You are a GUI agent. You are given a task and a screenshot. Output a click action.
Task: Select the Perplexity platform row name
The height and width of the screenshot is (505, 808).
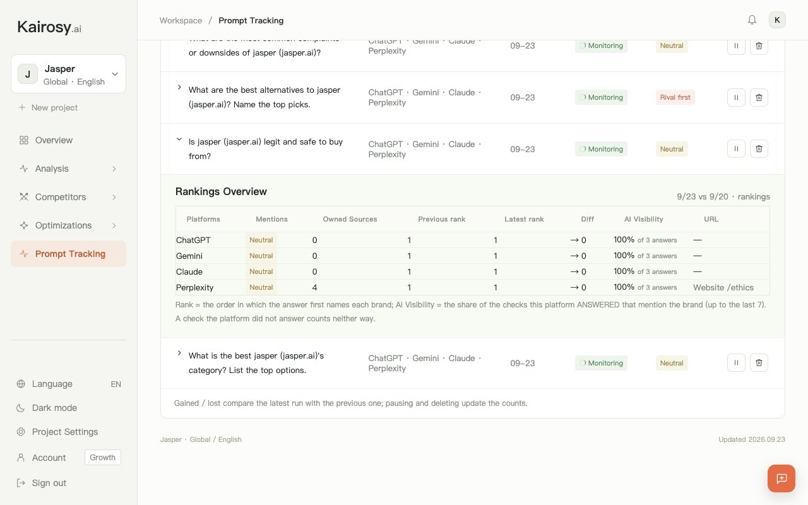(195, 287)
